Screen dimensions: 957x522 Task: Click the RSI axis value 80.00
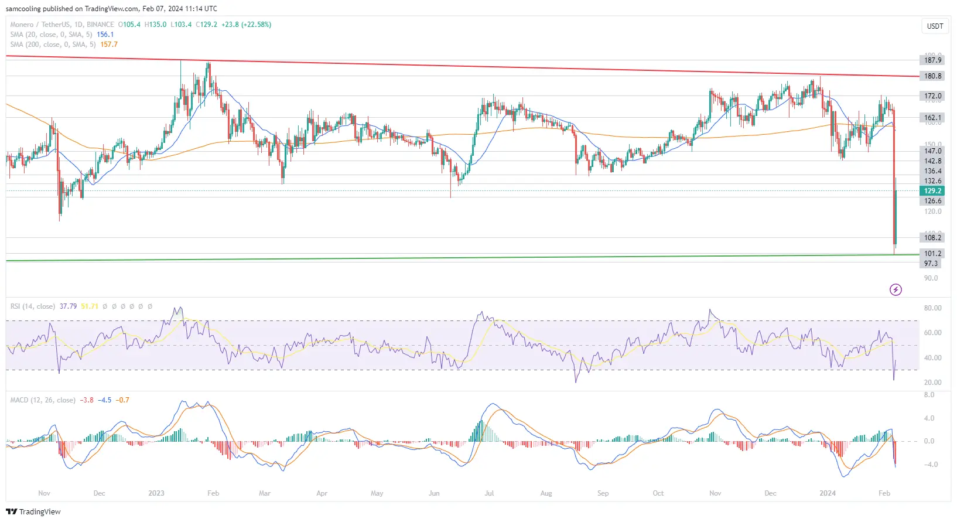click(x=932, y=308)
